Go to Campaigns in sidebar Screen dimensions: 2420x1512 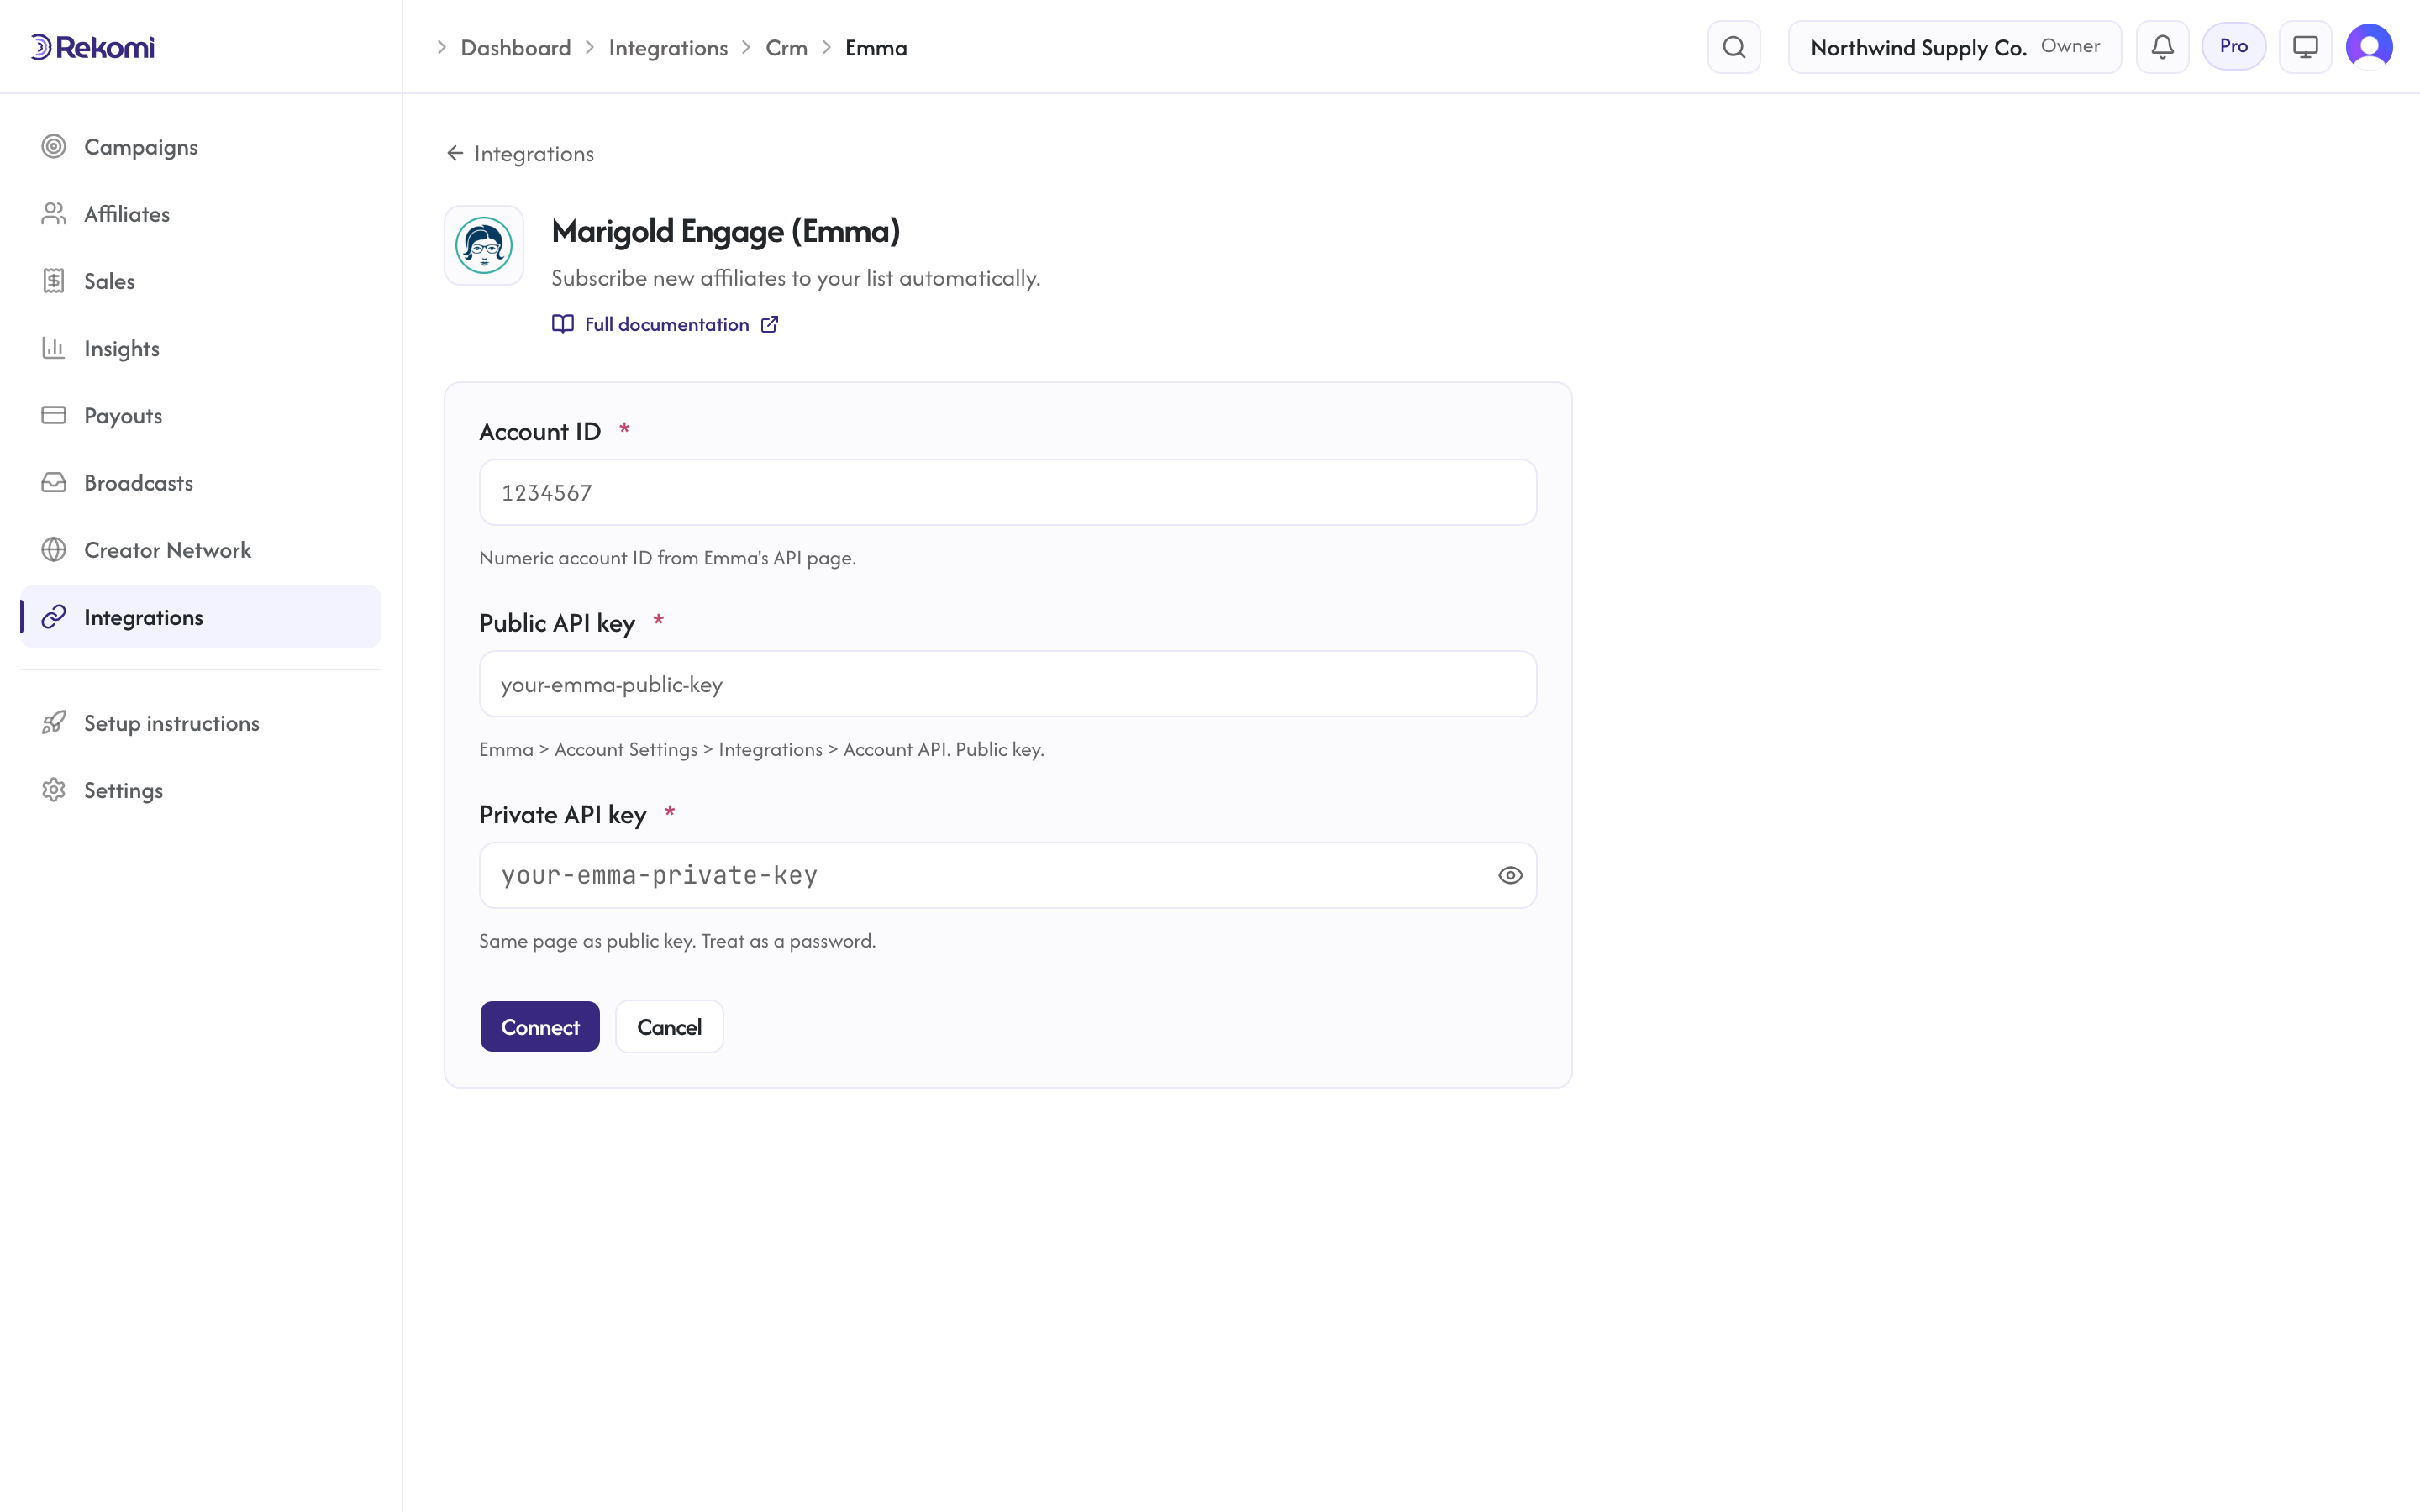200,147
